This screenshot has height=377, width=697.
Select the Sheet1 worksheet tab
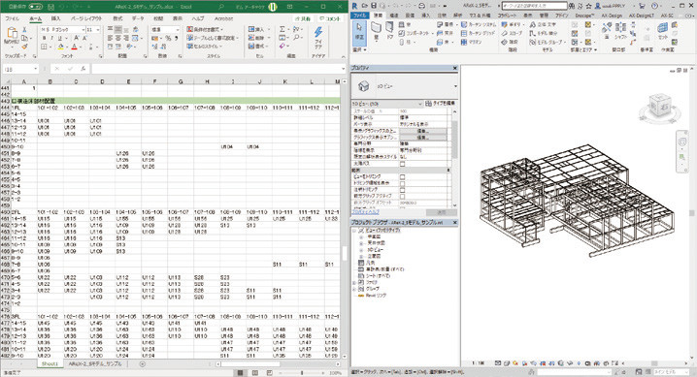(x=50, y=364)
